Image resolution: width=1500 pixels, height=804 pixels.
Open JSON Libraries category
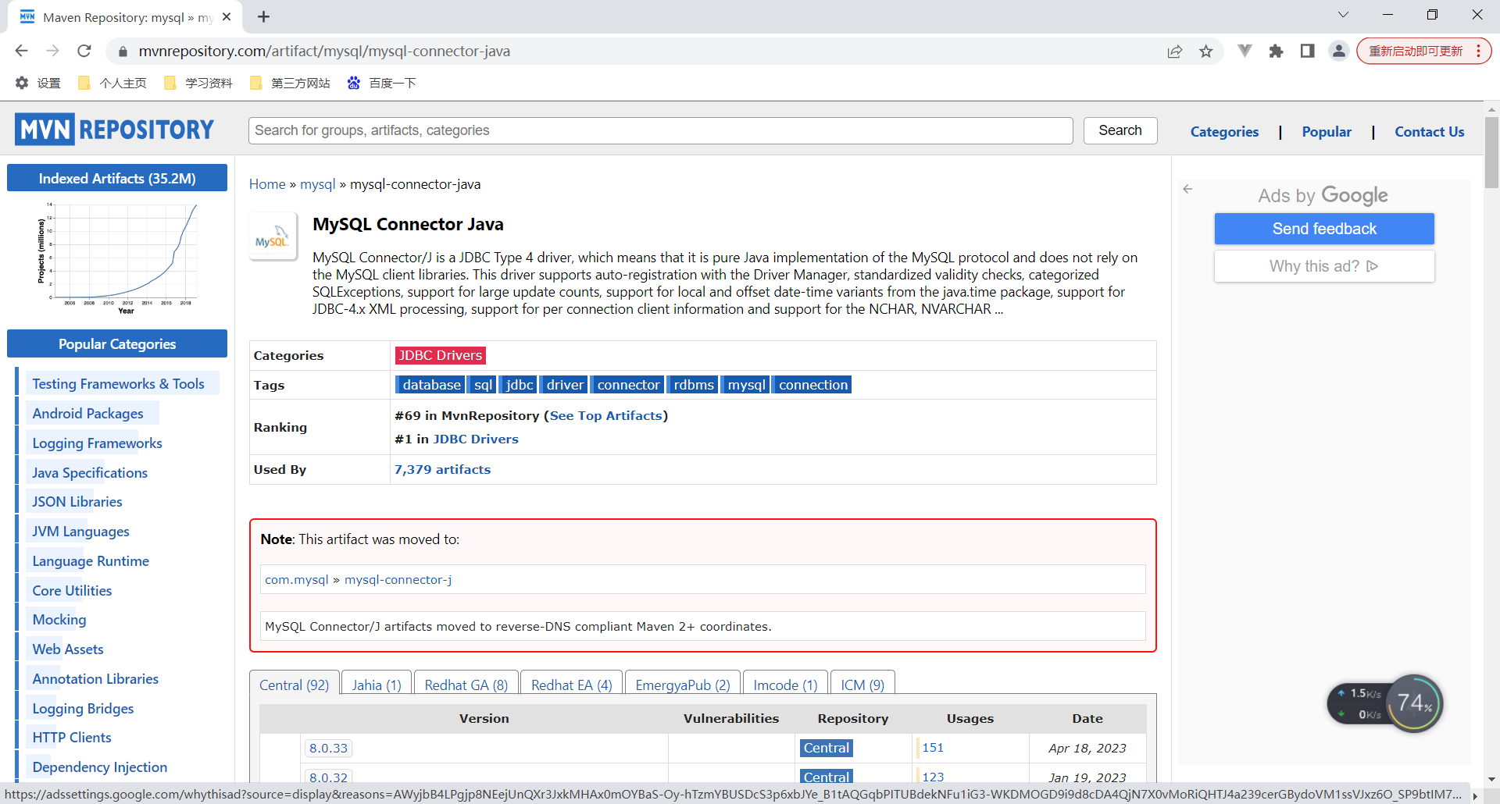coord(77,501)
